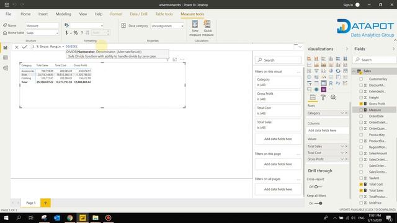
Task: Uncheck the Total Cost field checkbox
Action: pos(361,185)
